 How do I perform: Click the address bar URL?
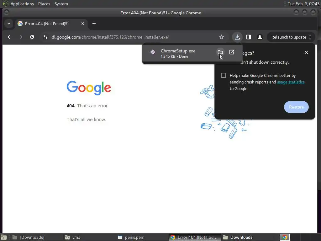pos(110,37)
